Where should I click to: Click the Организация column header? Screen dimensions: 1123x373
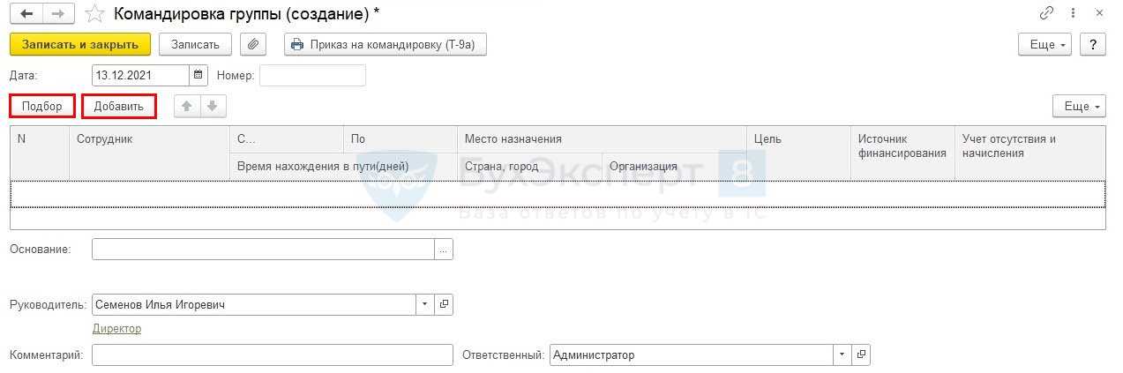(675, 166)
